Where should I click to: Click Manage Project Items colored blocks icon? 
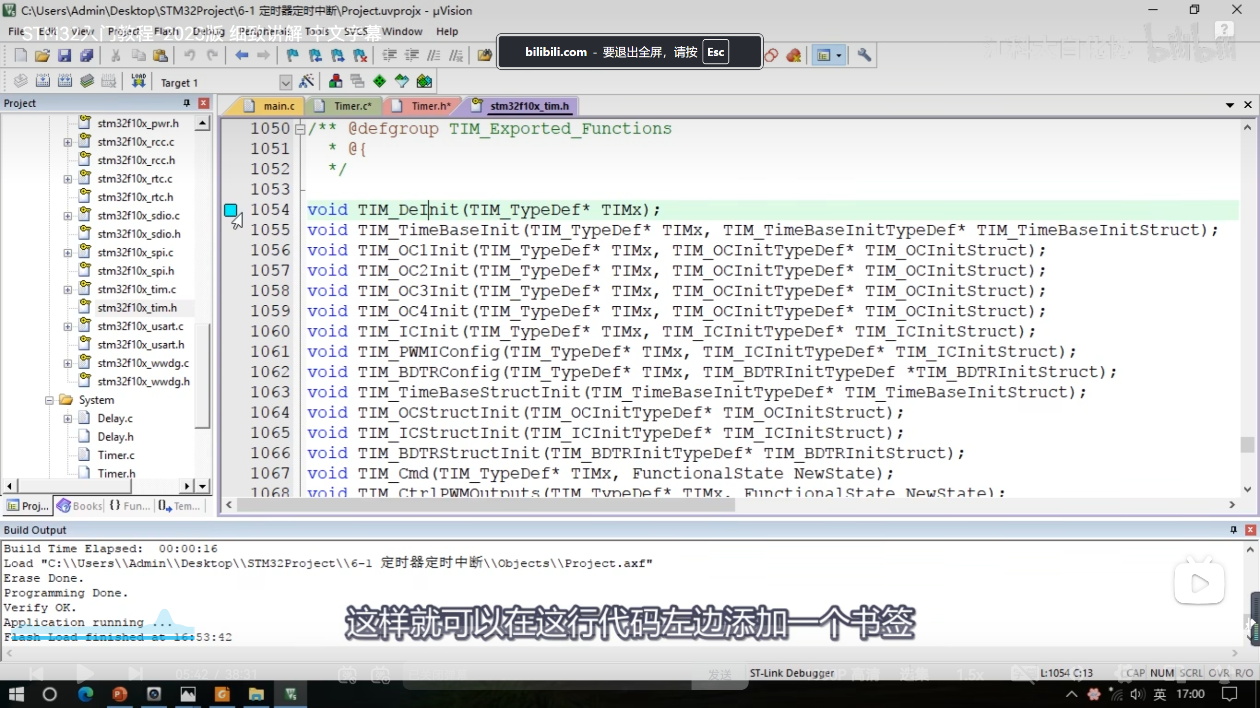pyautogui.click(x=336, y=81)
